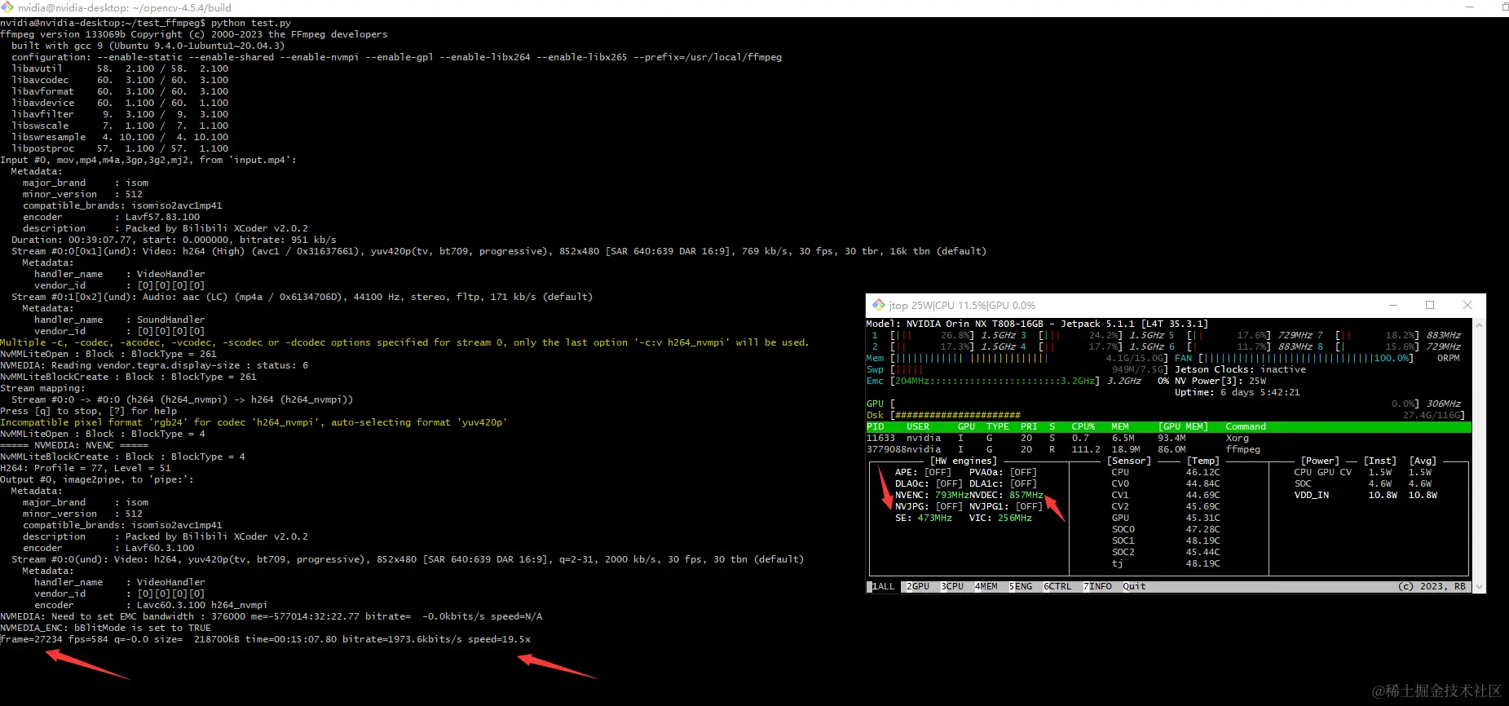Click the CPU% column header
Screen dimensions: 1509x706
pyautogui.click(x=1083, y=426)
